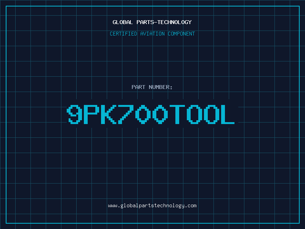Click the word TECHNOLOGY in the header
This screenshot has width=305, height=229.
(x=175, y=22)
